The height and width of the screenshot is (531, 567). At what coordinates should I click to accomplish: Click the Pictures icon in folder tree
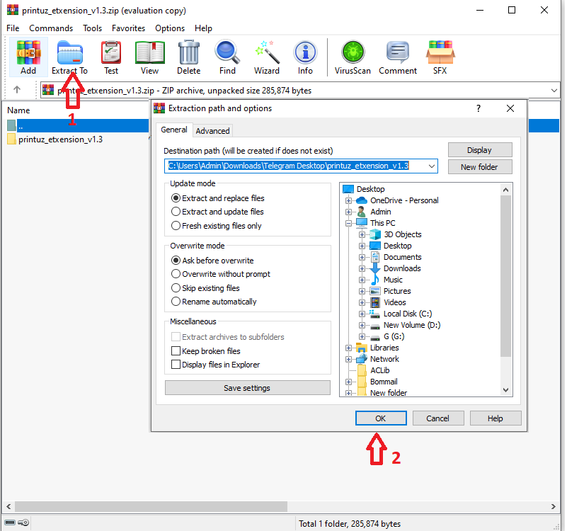pos(375,291)
